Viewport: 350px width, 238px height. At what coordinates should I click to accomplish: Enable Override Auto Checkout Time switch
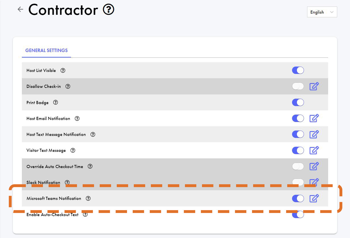[298, 166]
